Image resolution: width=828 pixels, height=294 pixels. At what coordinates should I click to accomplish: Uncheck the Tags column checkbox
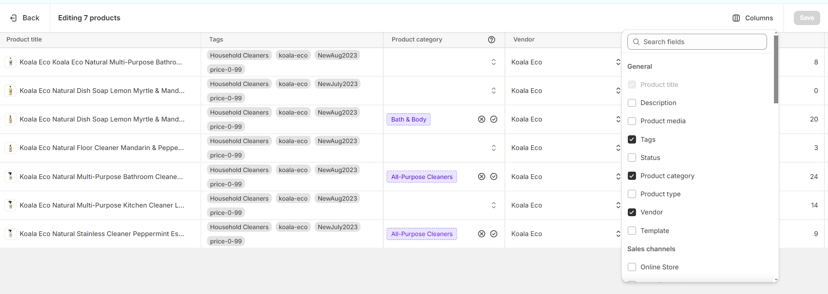tap(632, 139)
